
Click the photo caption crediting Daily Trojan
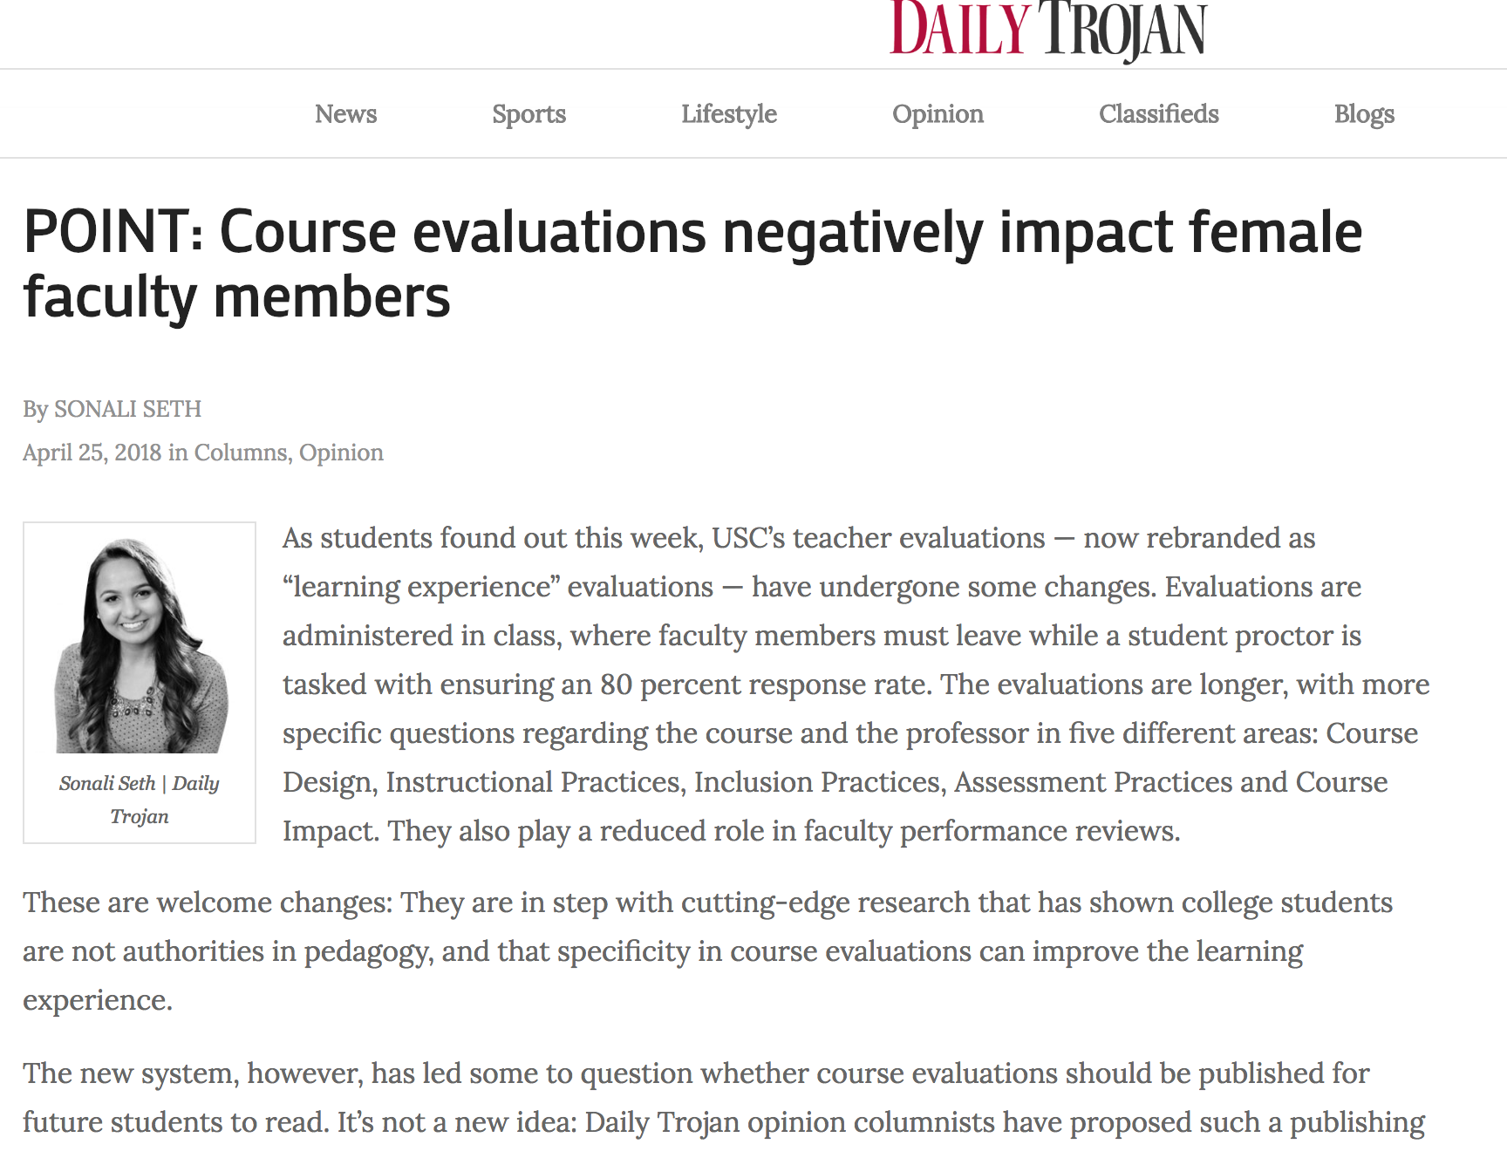click(140, 800)
